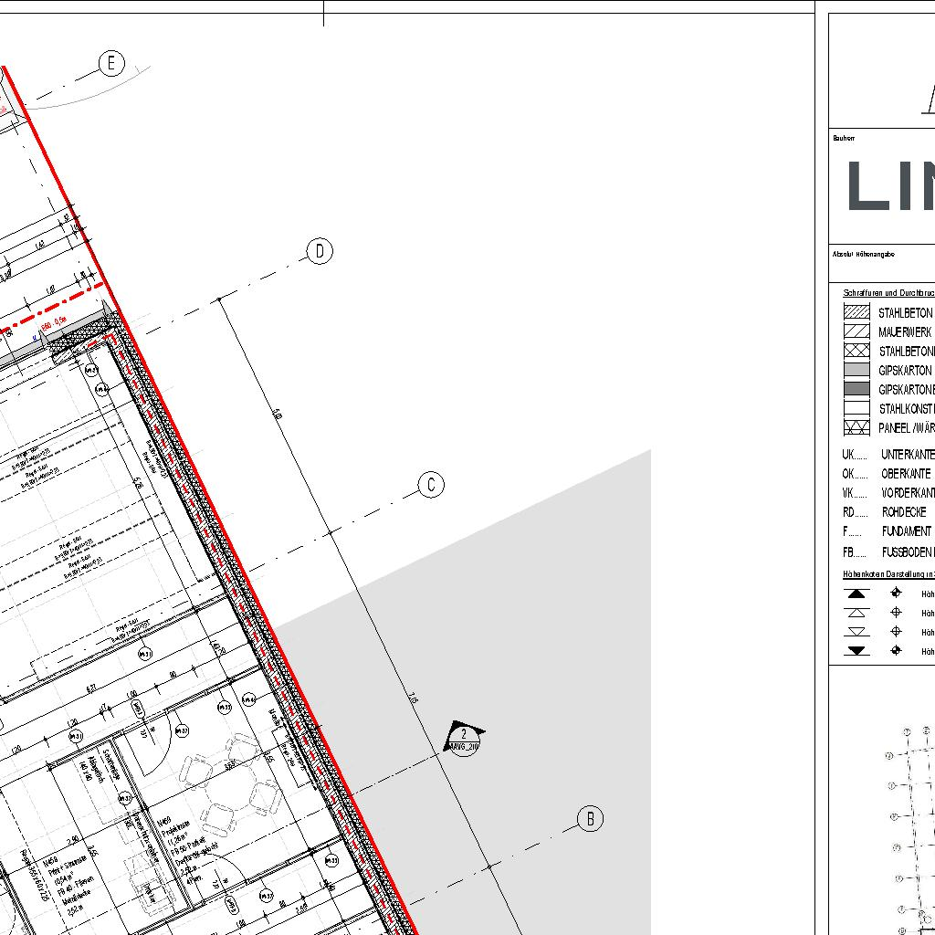Click section marker number 2
Image resolution: width=935 pixels, height=935 pixels.
[x=464, y=735]
